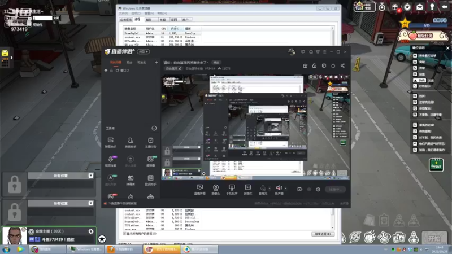Click the record video icon beside settings
Viewport: 452px width, 254px height.
[300, 189]
